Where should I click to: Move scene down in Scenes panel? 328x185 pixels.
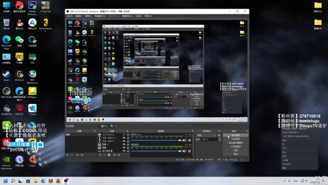point(82,155)
